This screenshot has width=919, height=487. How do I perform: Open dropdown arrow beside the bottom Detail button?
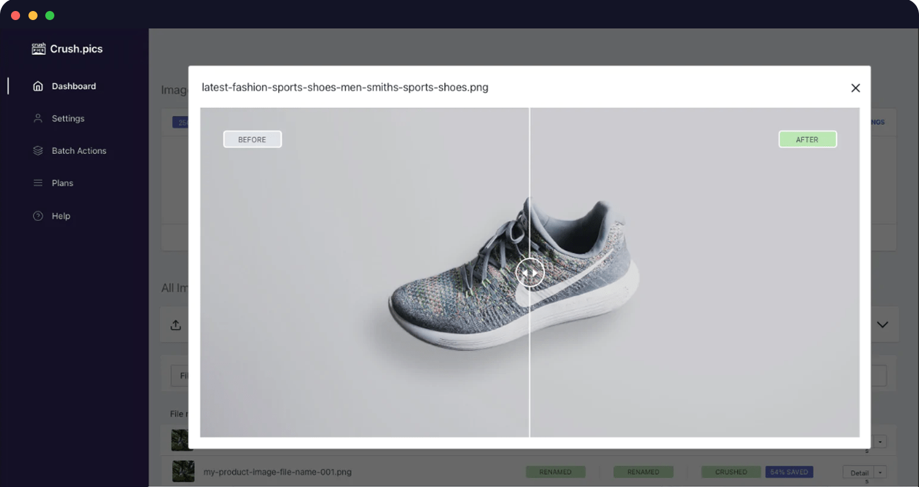pos(880,473)
